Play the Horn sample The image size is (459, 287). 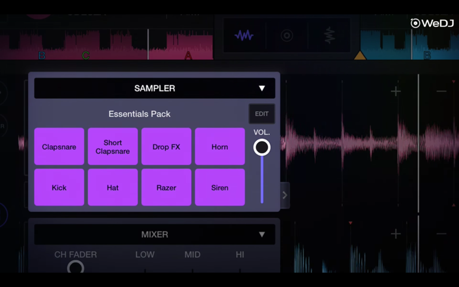[220, 147]
